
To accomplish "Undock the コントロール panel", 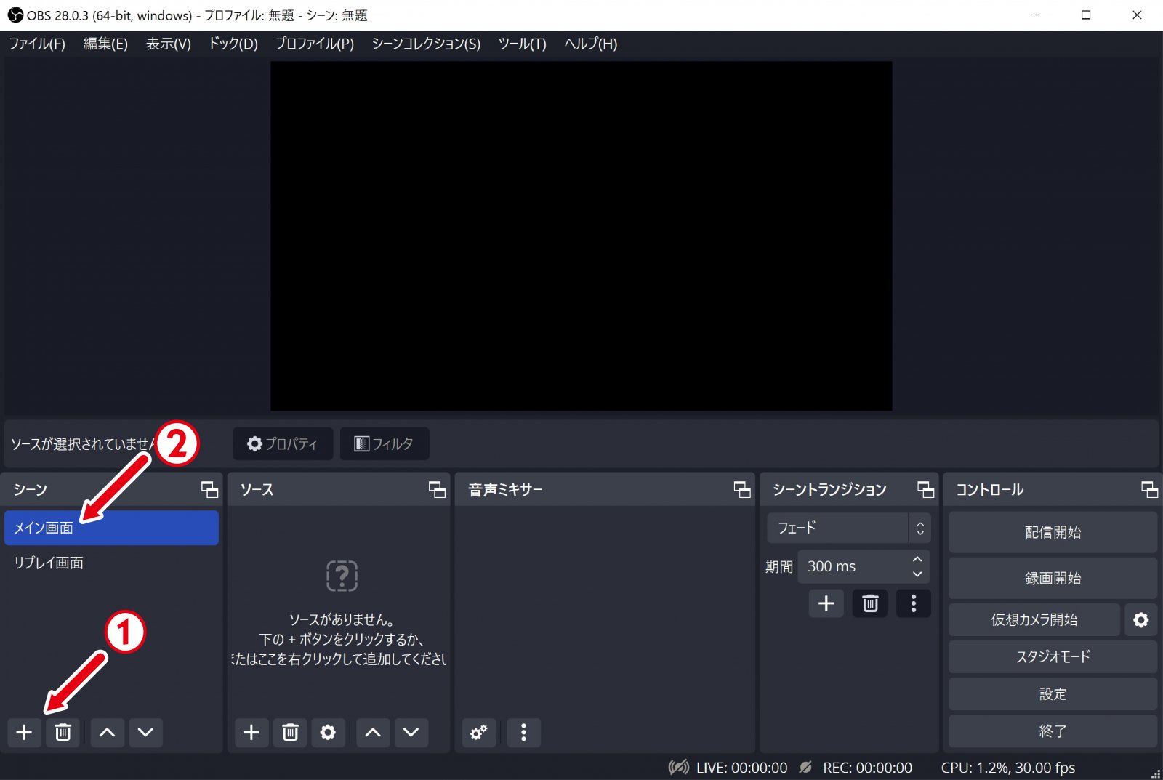I will (1149, 490).
